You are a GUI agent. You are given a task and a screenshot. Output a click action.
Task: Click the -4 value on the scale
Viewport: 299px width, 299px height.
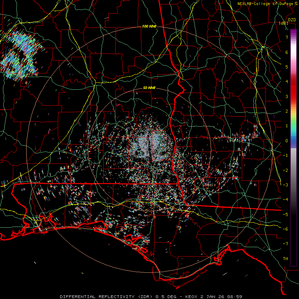point(285,200)
